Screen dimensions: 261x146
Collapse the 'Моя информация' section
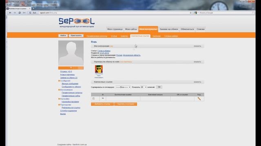click(x=197, y=46)
